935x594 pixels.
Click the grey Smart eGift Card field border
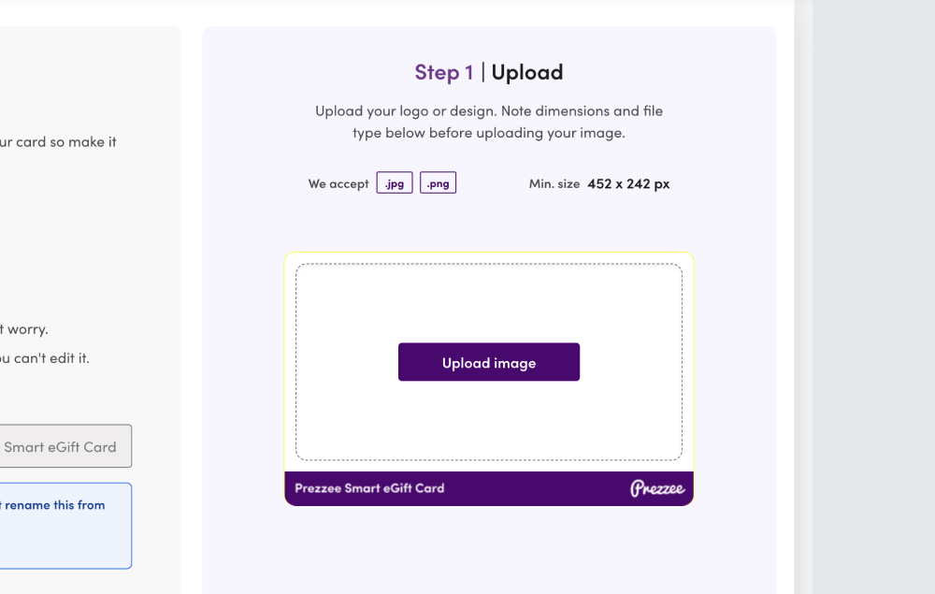[126, 446]
